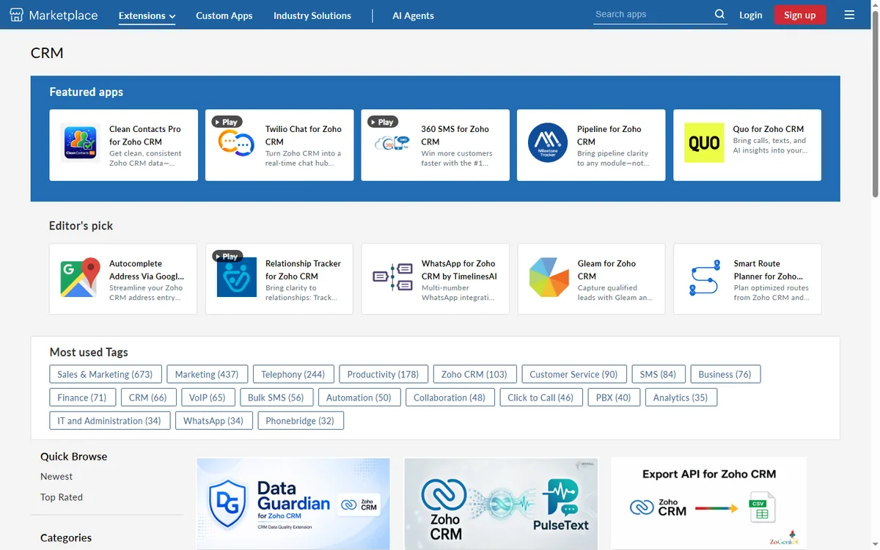Select the WhatsApp (34) tag
Image resolution: width=880 pixels, height=550 pixels.
pos(213,421)
